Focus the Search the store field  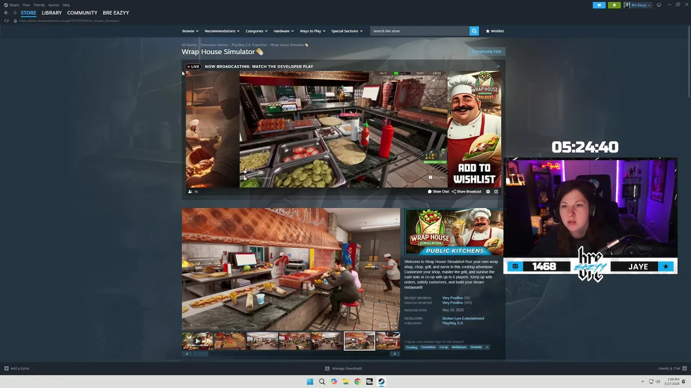(420, 31)
